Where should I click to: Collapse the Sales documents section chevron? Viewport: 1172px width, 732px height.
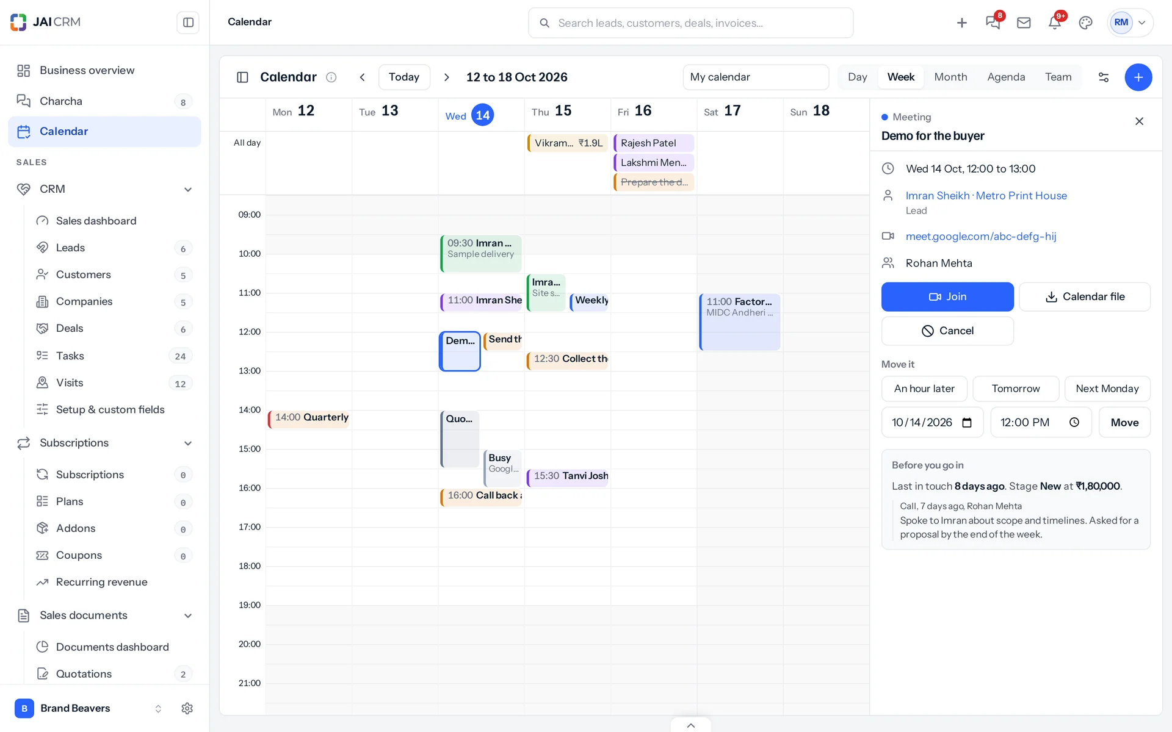coord(188,615)
